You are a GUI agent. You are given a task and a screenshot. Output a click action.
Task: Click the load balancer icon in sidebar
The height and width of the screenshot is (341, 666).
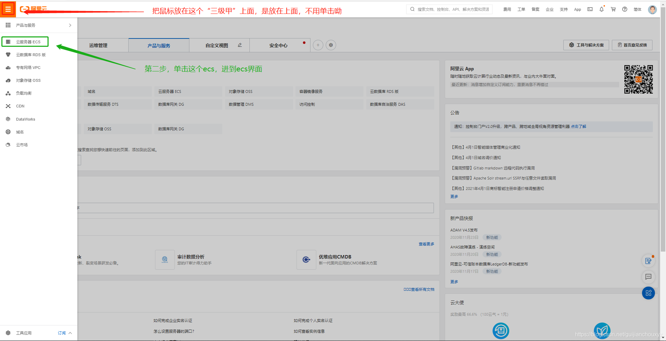pos(8,93)
